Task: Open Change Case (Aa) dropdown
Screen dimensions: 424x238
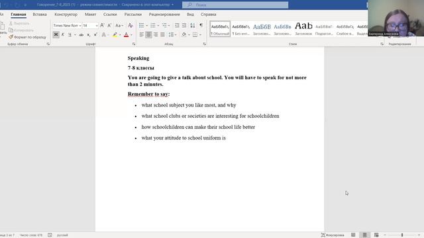Action: point(119,25)
